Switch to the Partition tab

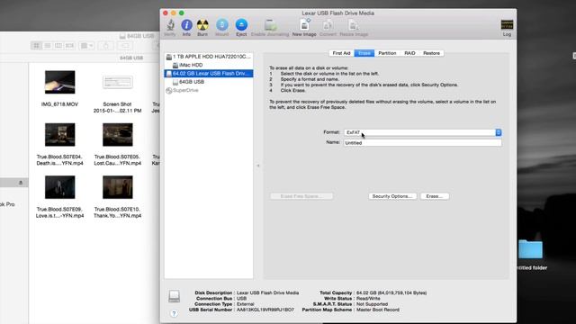pos(387,53)
